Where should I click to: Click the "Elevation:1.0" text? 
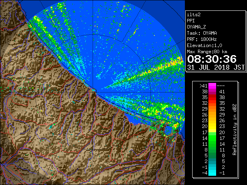click(x=205, y=45)
